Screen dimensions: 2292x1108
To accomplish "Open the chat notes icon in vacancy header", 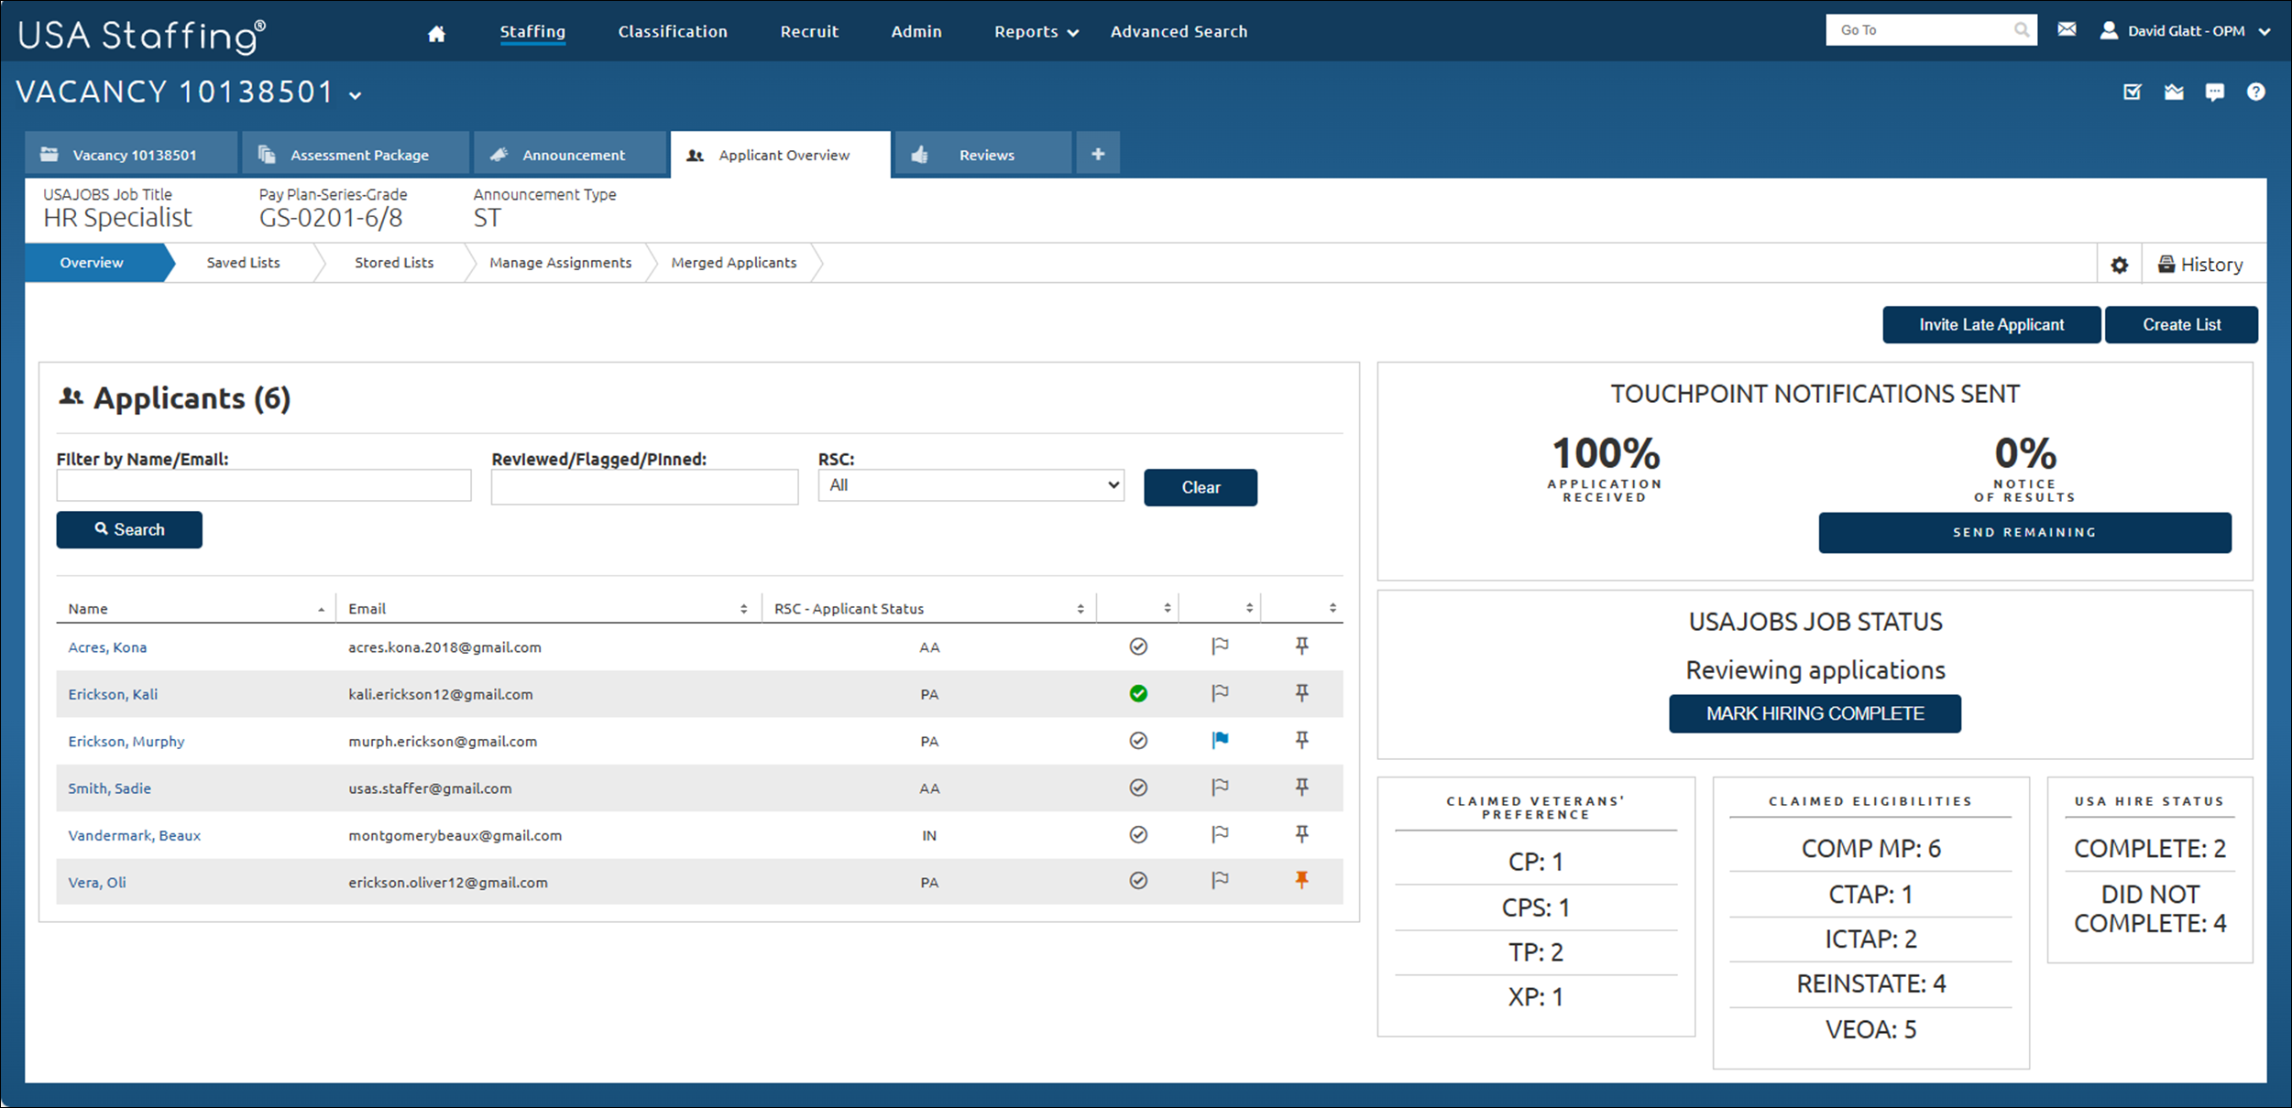I will tap(2214, 92).
